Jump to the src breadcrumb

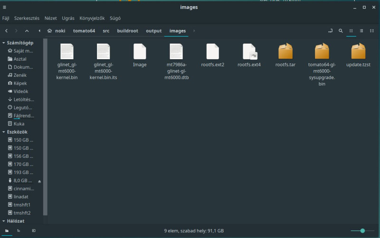click(x=106, y=31)
